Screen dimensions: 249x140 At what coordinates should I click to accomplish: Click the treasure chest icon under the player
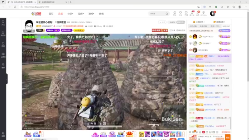tap(121, 134)
